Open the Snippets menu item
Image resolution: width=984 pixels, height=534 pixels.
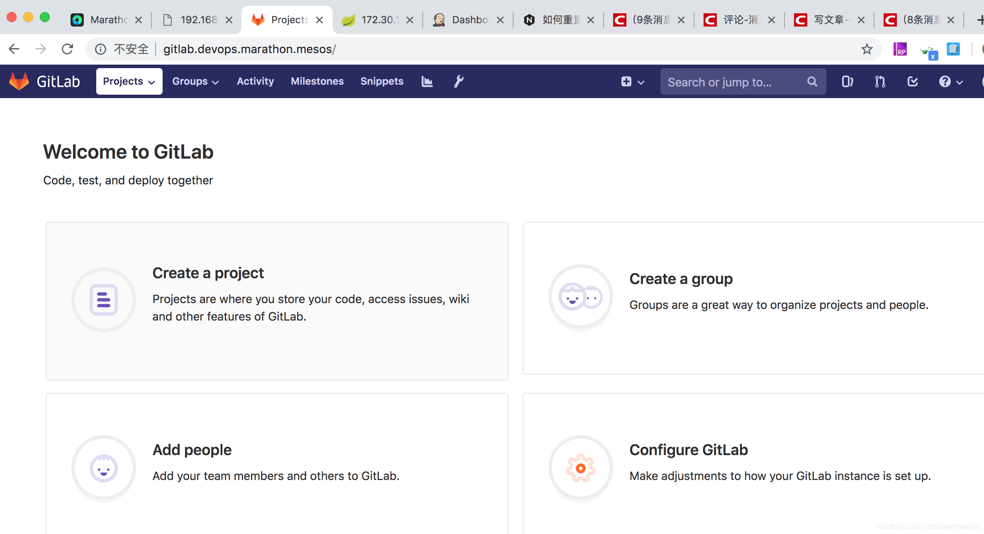(x=382, y=81)
